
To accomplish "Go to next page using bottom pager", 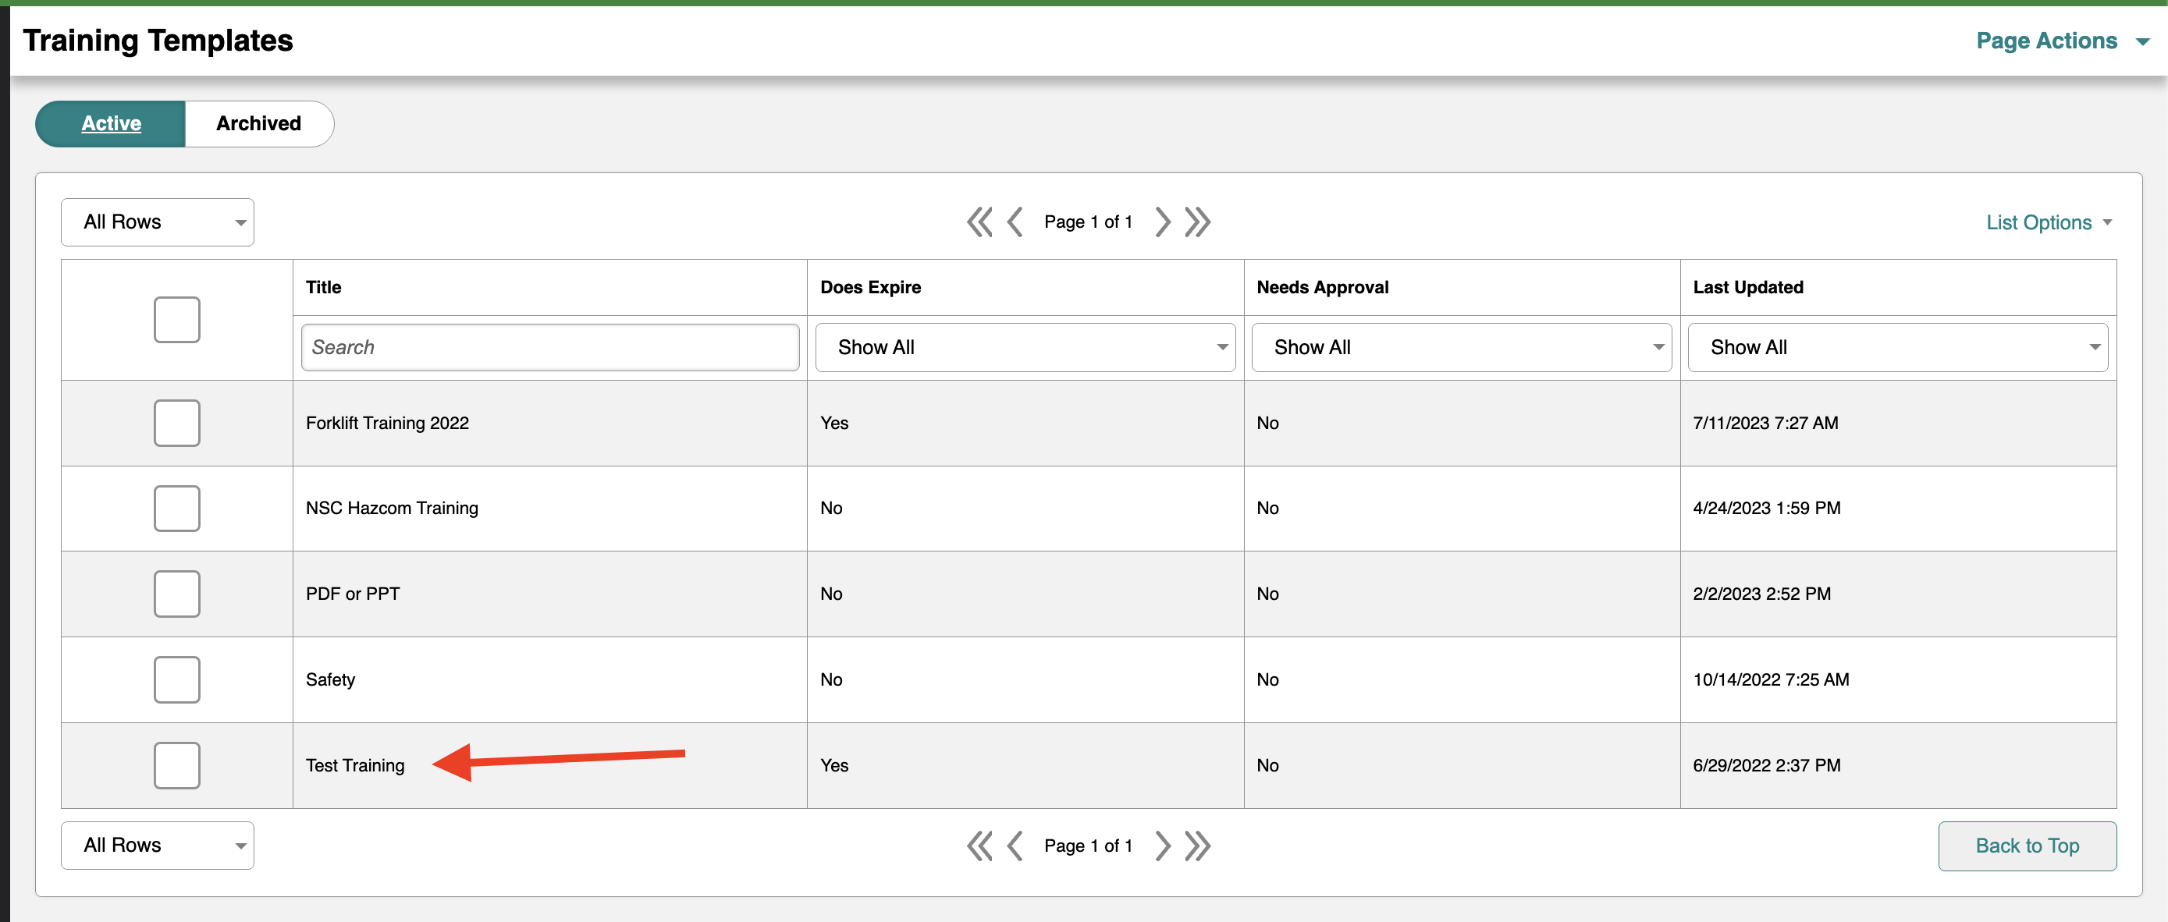I will 1162,846.
